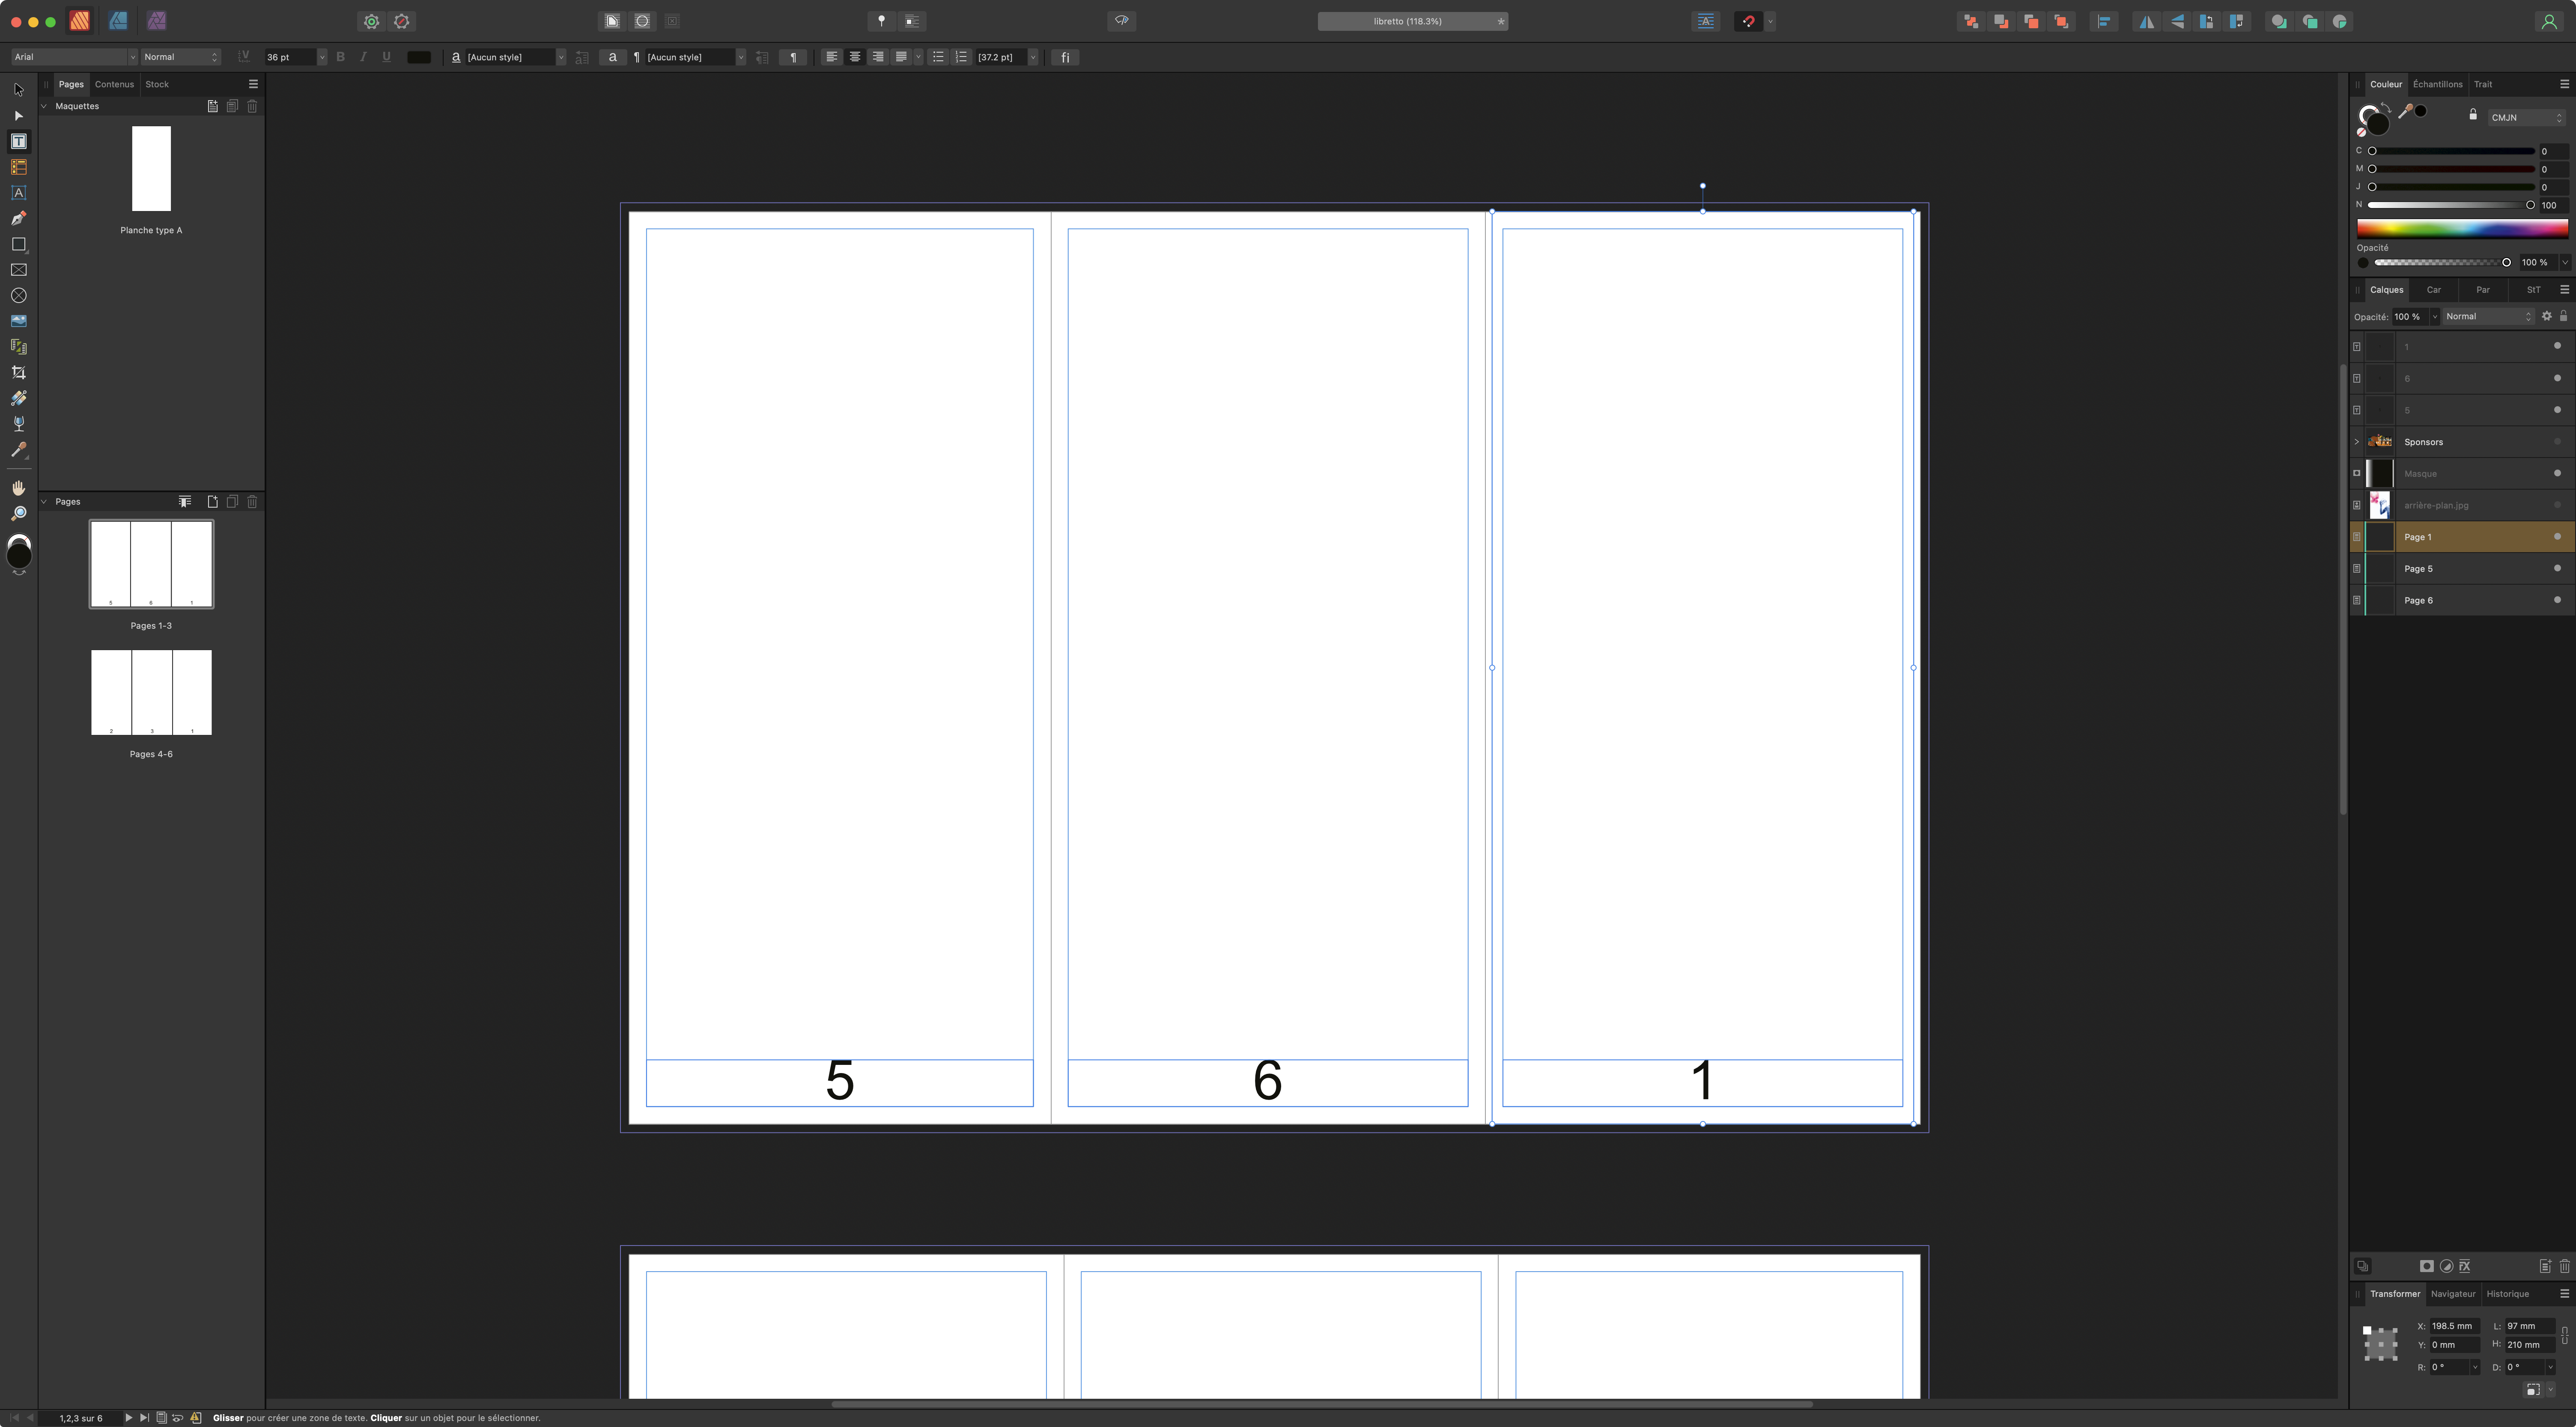Select the Table tool
The image size is (2576, 1427).
tap(18, 167)
